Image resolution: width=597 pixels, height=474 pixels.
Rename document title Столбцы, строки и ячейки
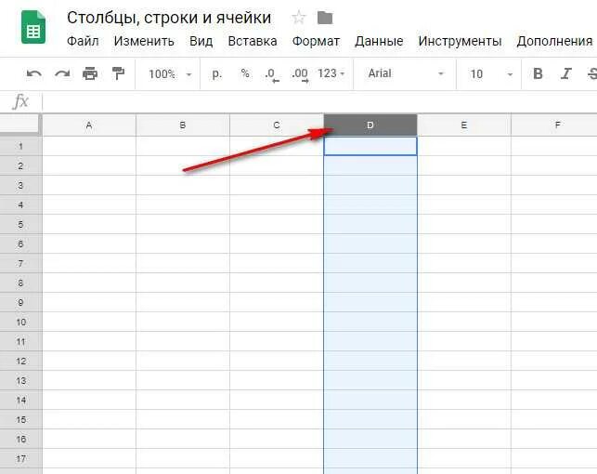point(169,18)
